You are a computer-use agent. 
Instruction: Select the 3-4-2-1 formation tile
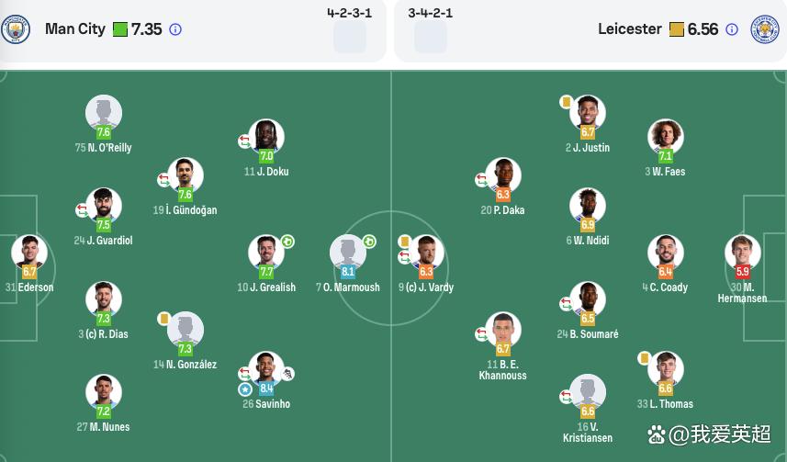430,29
